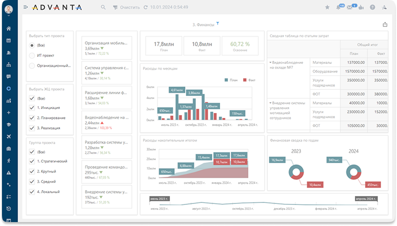This screenshot has width=397, height=226.
Task: Toggle the '3. Средний' checkbox
Action: (x=32, y=181)
